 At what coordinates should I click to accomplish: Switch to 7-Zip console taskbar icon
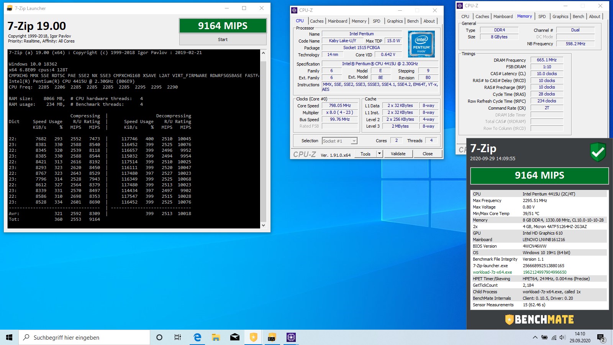pos(272,337)
